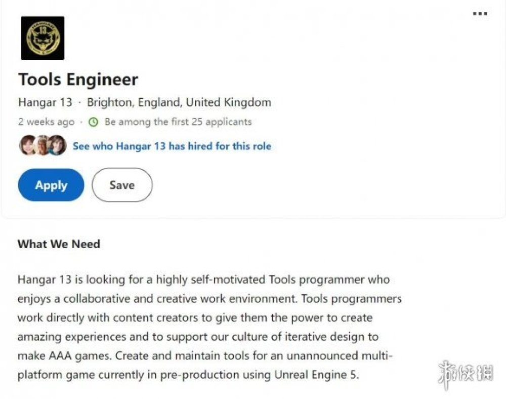Click the Brighton, England, United Kingdom location
Image resolution: width=506 pixels, height=399 pixels.
tap(179, 102)
